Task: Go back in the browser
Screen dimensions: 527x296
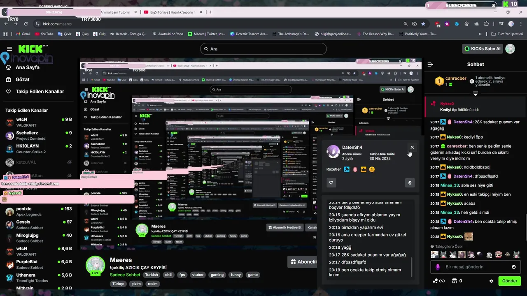Action: click(6, 24)
